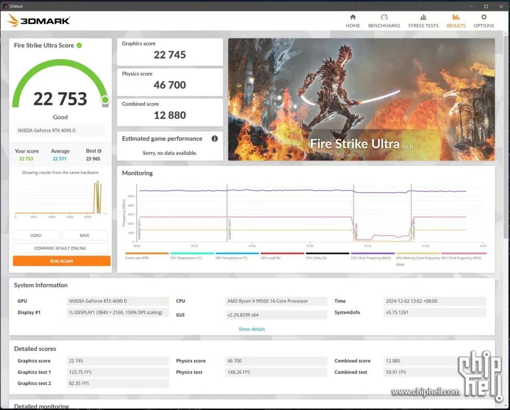This screenshot has height=410, width=510.
Task: Open the Stress Tests section
Action: pos(423,21)
